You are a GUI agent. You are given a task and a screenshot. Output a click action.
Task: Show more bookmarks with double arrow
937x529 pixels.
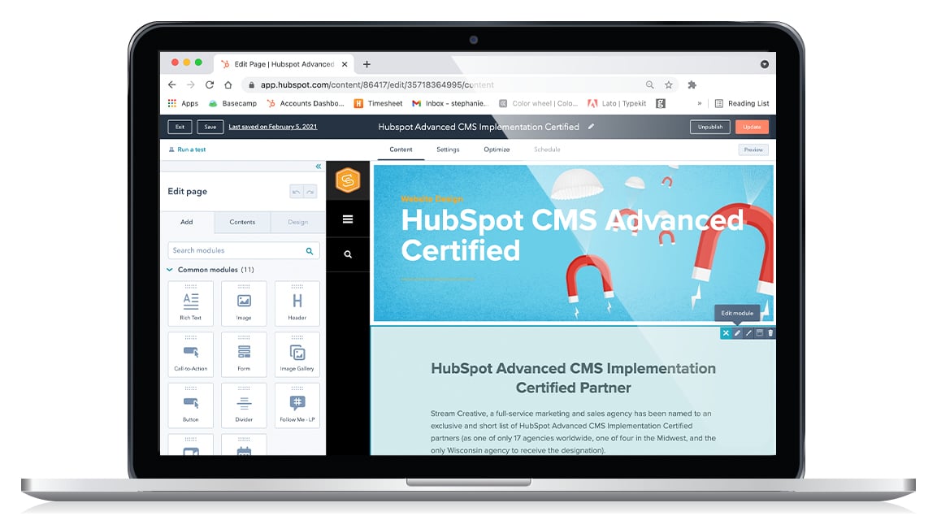point(699,103)
